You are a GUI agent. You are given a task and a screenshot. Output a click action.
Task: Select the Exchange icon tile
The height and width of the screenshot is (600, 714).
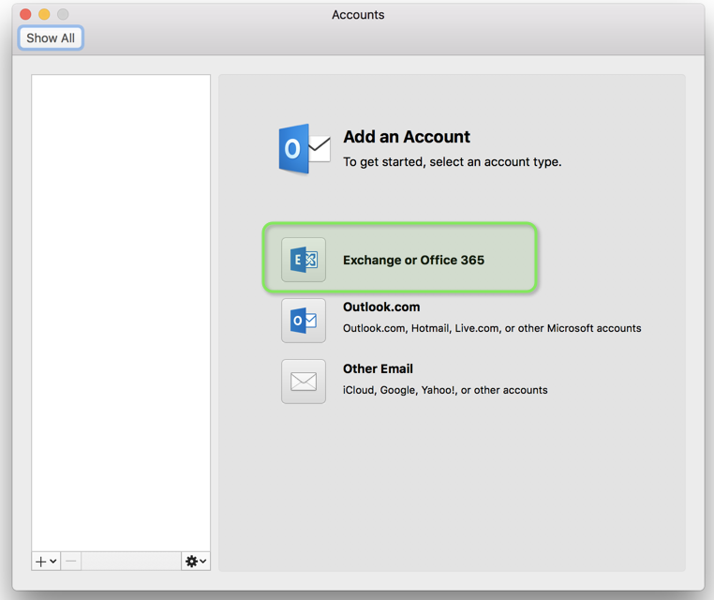304,260
